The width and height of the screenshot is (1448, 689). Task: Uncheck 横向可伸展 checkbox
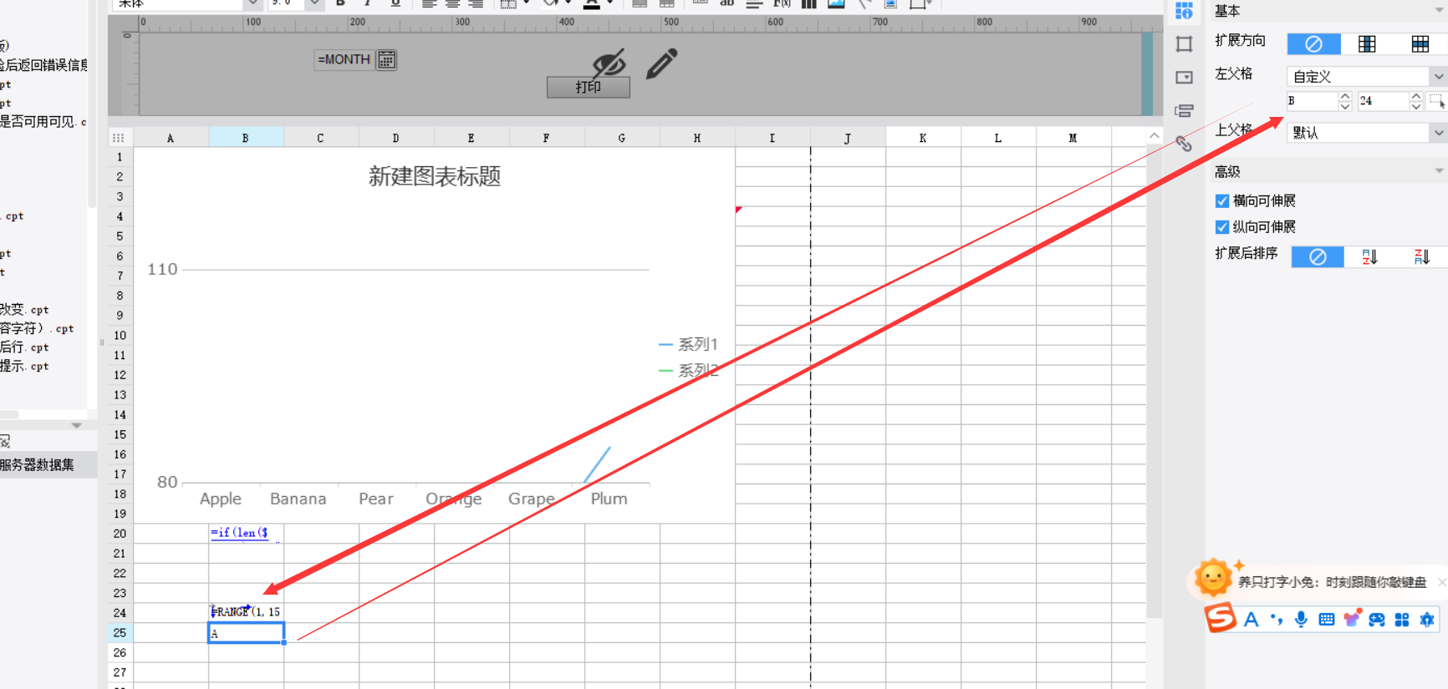1222,200
